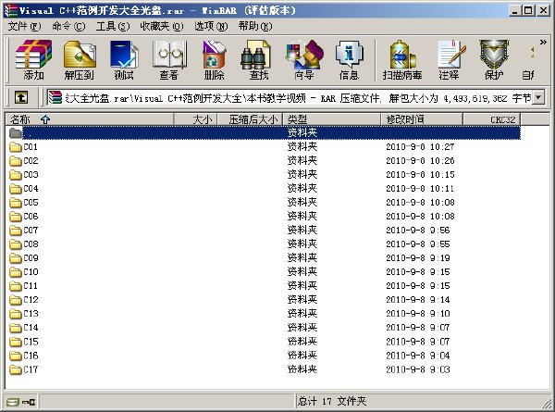Select the C01 folder icon
555x412 pixels.
[15, 146]
